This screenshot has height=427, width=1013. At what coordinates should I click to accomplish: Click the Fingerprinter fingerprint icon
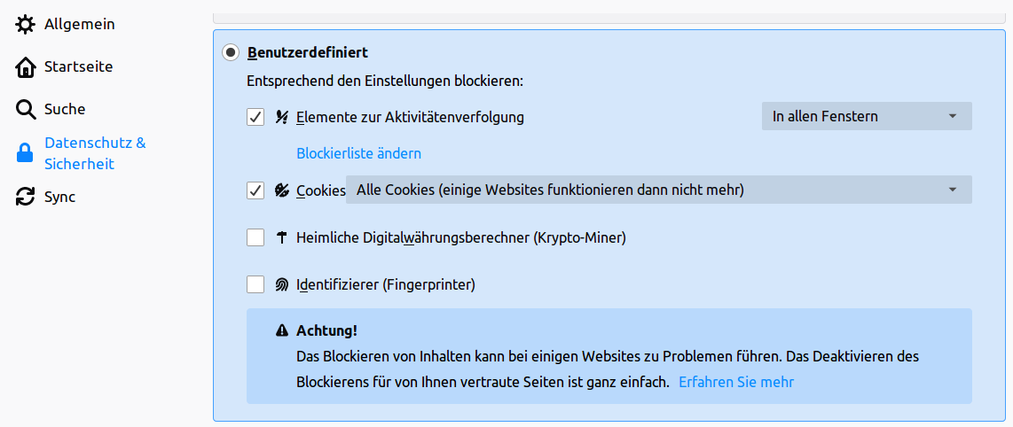pos(282,284)
